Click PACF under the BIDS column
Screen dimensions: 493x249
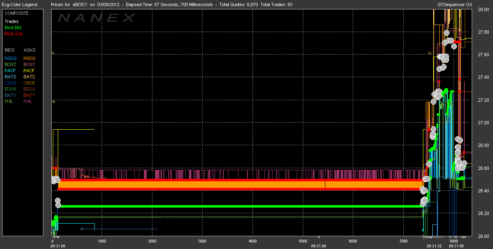(11, 71)
